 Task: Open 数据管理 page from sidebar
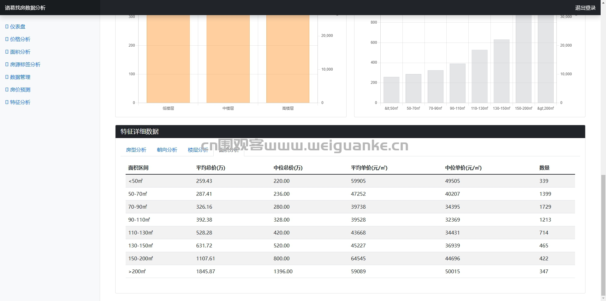point(18,77)
